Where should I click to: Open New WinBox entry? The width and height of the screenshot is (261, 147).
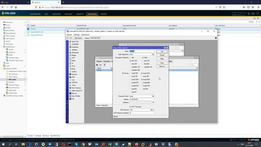coord(76,96)
